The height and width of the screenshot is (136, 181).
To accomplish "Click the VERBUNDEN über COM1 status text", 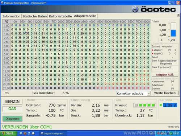I will click(x=27, y=127).
